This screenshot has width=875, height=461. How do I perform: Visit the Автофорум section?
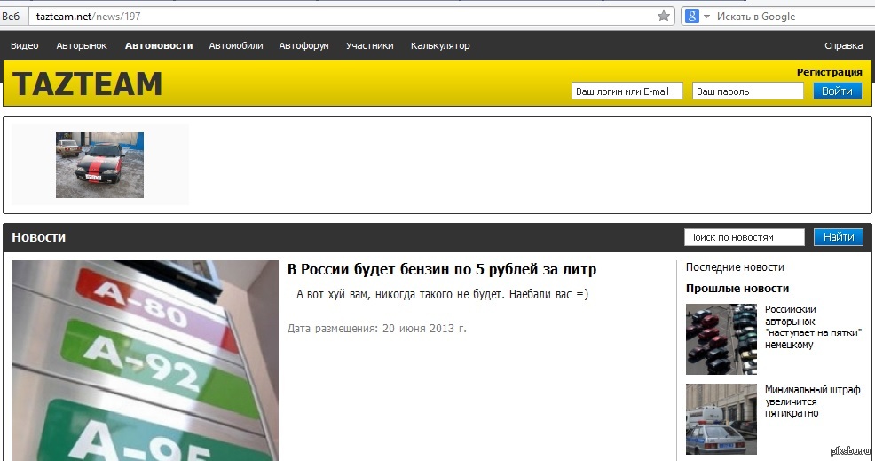click(303, 45)
